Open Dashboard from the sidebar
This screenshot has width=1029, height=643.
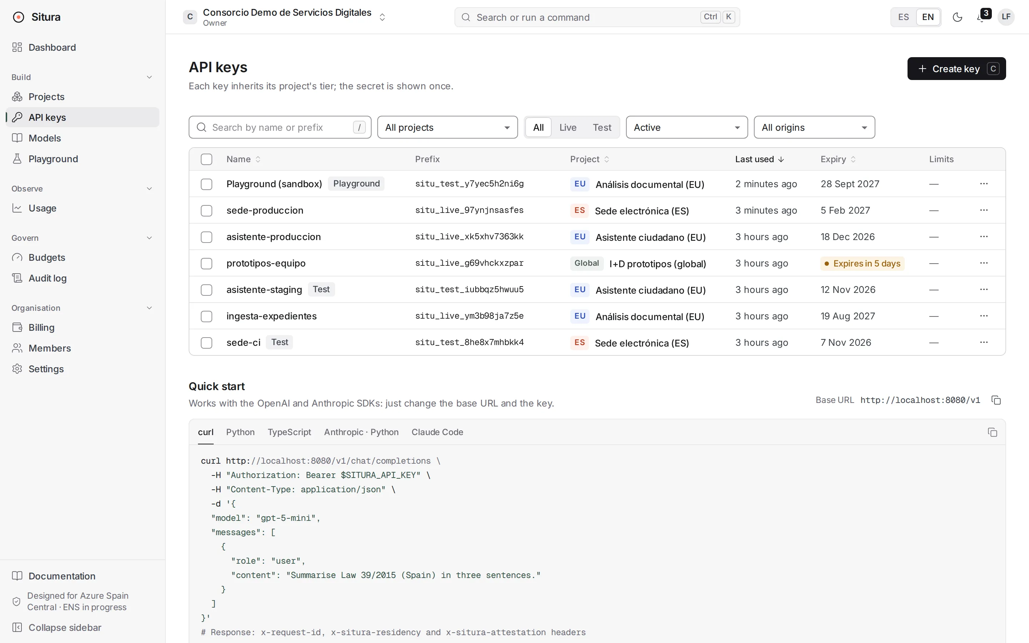point(83,47)
